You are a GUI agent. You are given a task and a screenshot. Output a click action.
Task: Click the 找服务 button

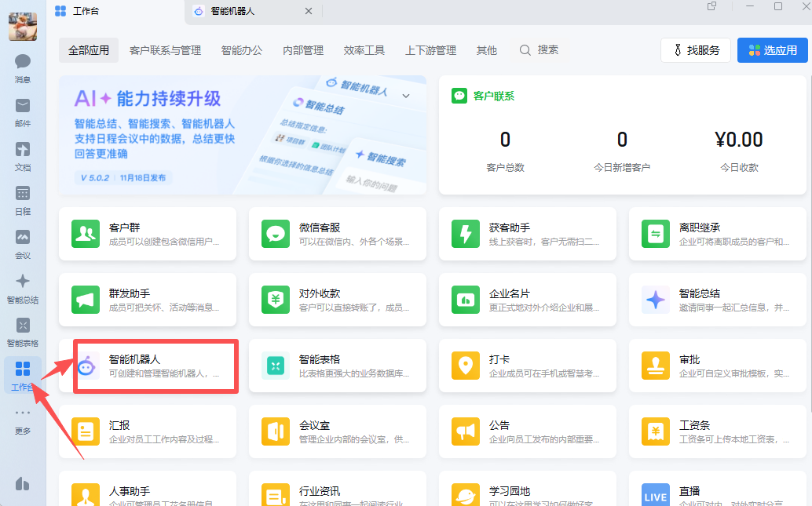point(696,50)
